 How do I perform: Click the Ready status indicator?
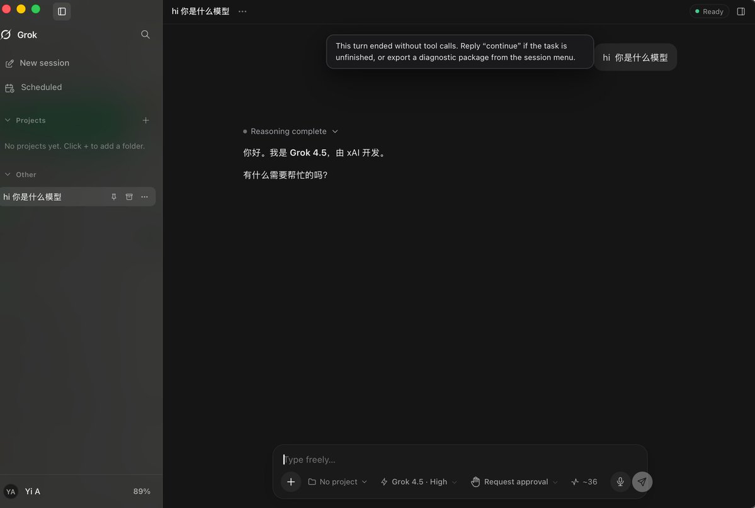tap(709, 11)
